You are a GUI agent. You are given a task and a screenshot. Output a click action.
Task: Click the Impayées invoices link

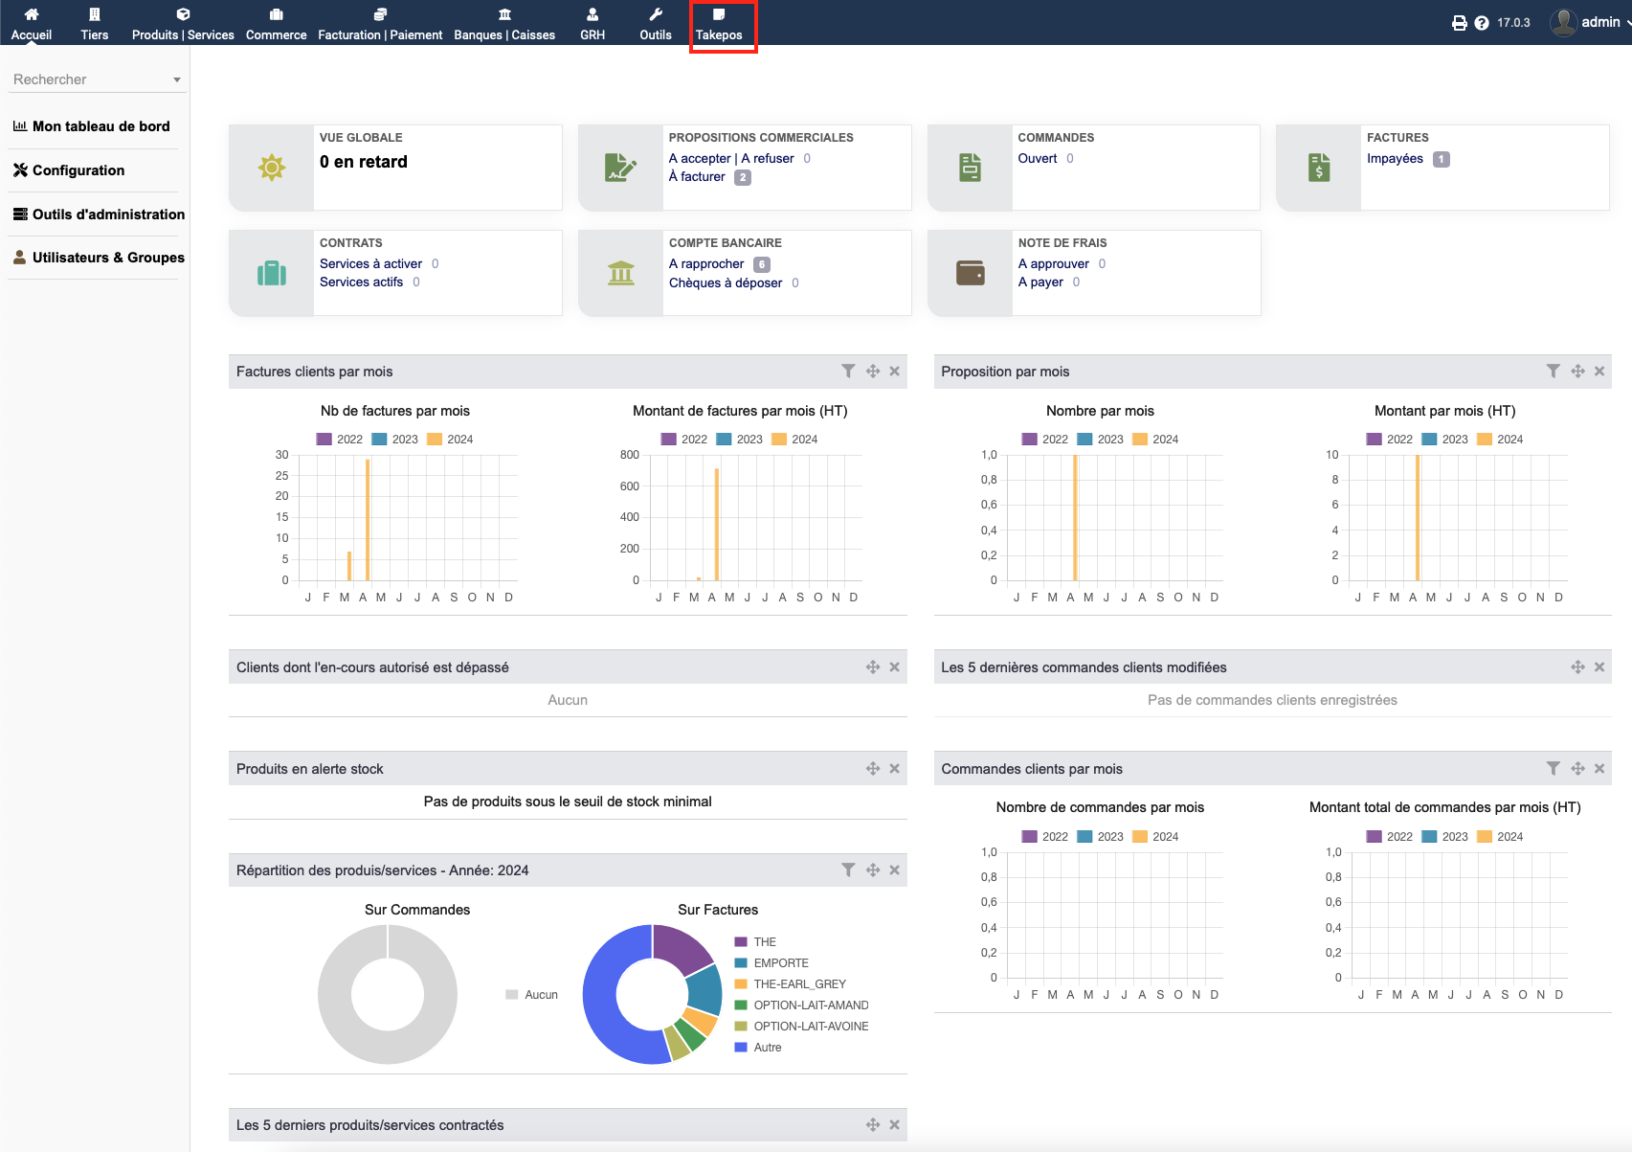[1395, 159]
